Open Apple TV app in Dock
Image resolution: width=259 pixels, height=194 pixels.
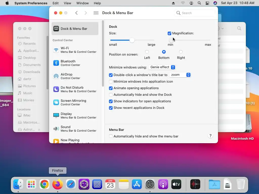[176, 184]
